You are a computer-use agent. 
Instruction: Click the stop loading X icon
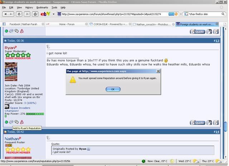point(27,14)
